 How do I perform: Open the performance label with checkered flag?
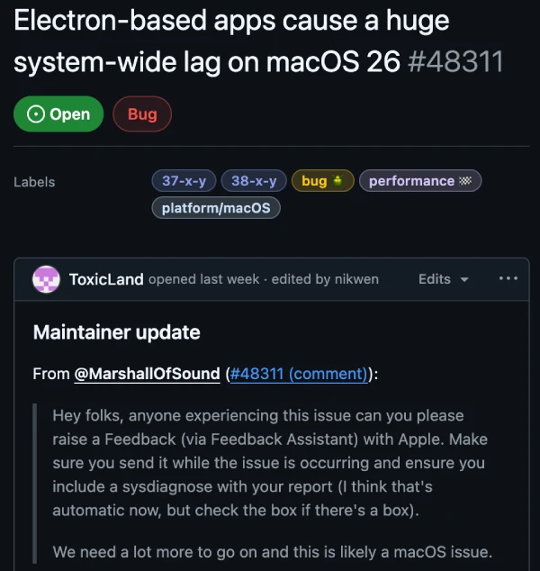pyautogui.click(x=420, y=181)
